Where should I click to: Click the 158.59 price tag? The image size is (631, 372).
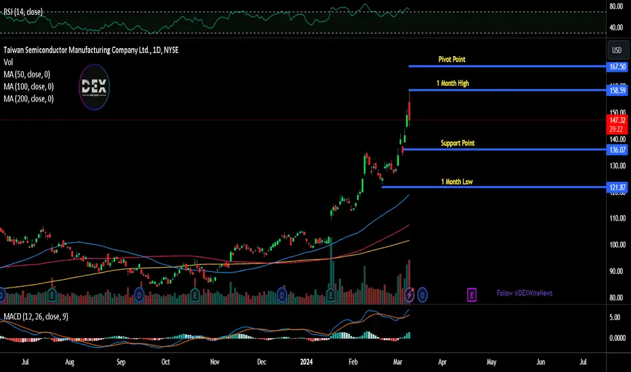point(617,91)
